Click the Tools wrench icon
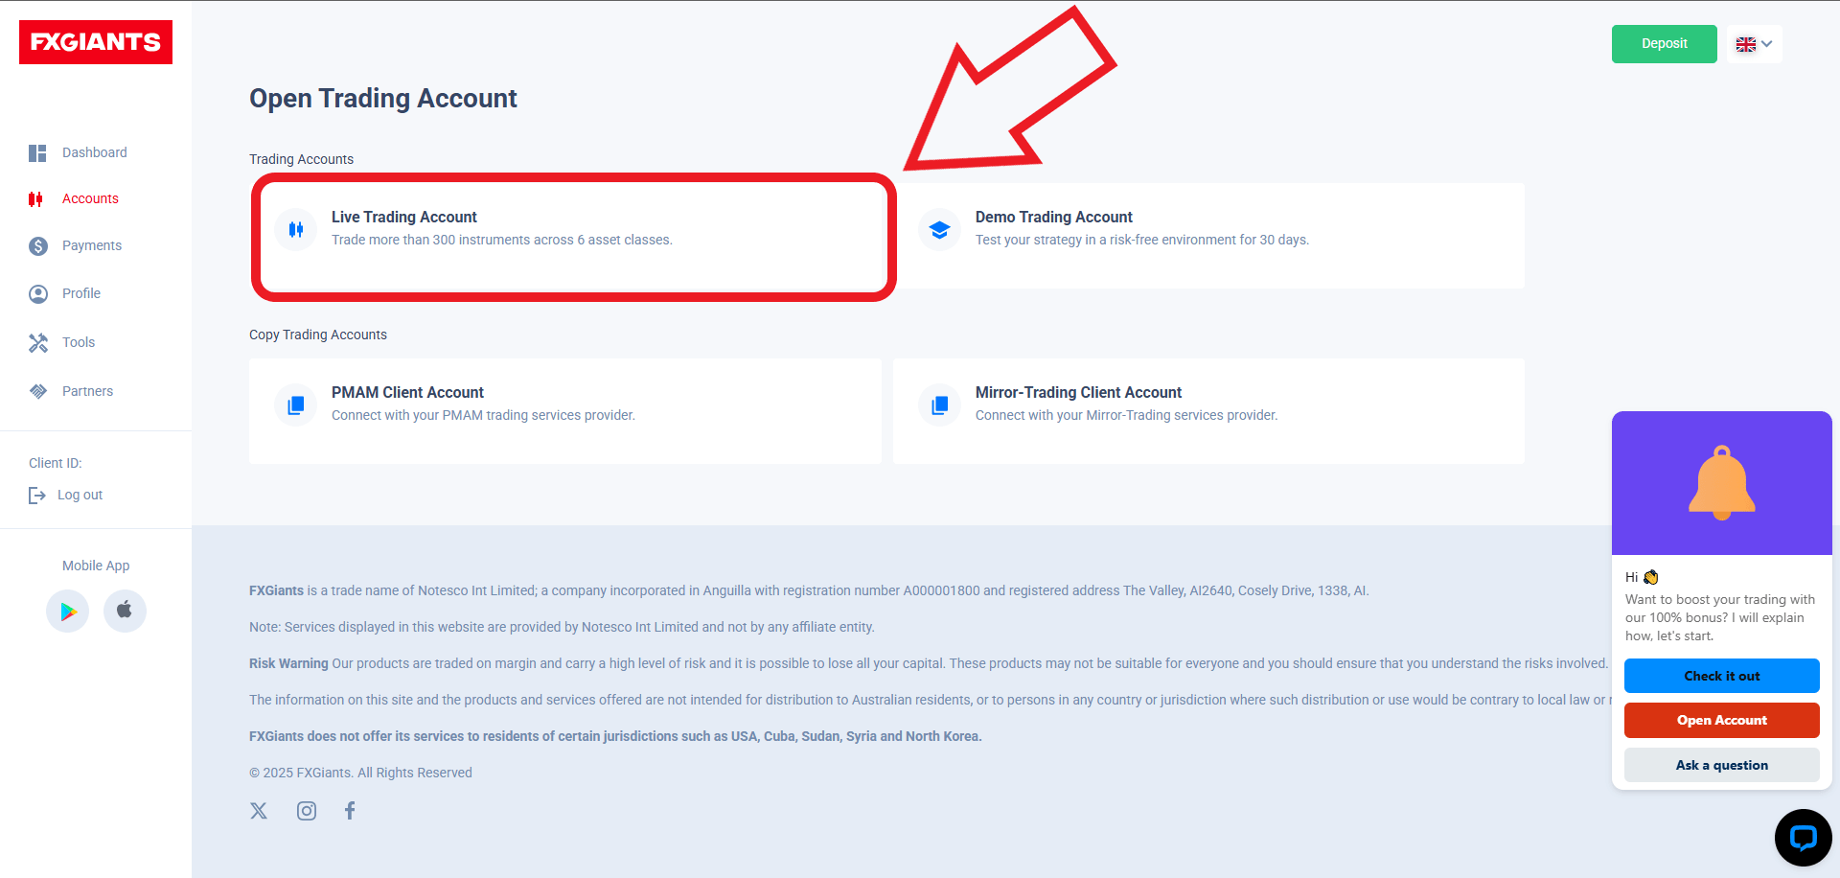Image resolution: width=1840 pixels, height=878 pixels. 38,342
